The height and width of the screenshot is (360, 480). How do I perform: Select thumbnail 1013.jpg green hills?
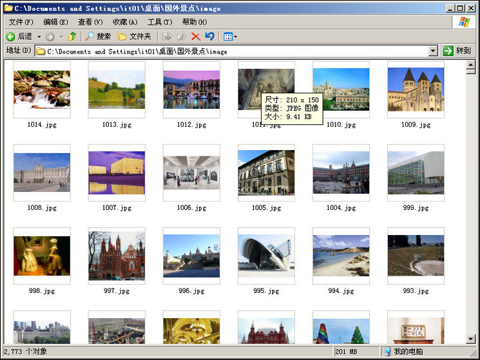(x=117, y=90)
